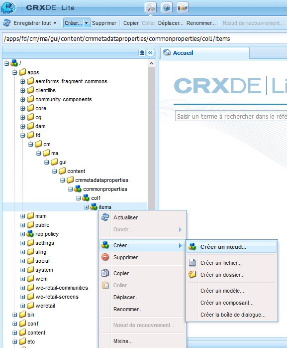Screen dimensions: 287x348
Task: Click the Copier icon in context menu
Action: point(105,273)
